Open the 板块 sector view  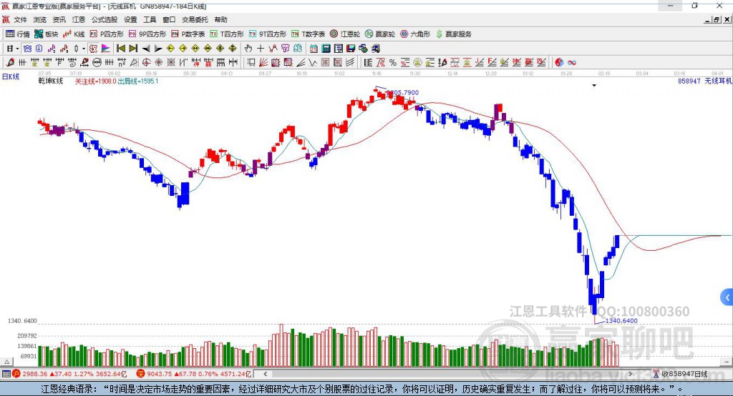click(46, 34)
